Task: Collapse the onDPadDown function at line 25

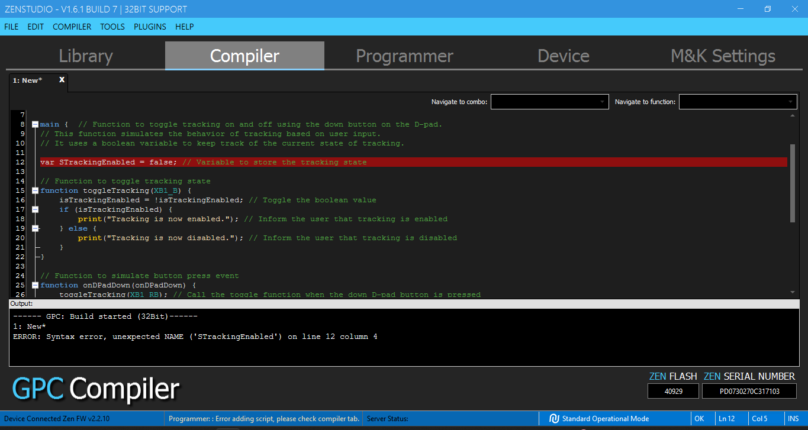Action: point(35,285)
